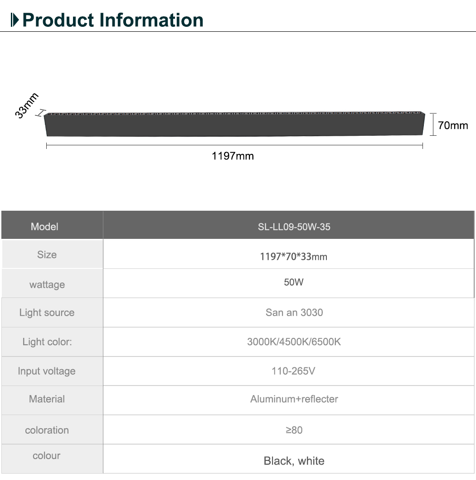Click the Aluminum+reflecter material value
This screenshot has width=476, height=480.
tap(294, 399)
